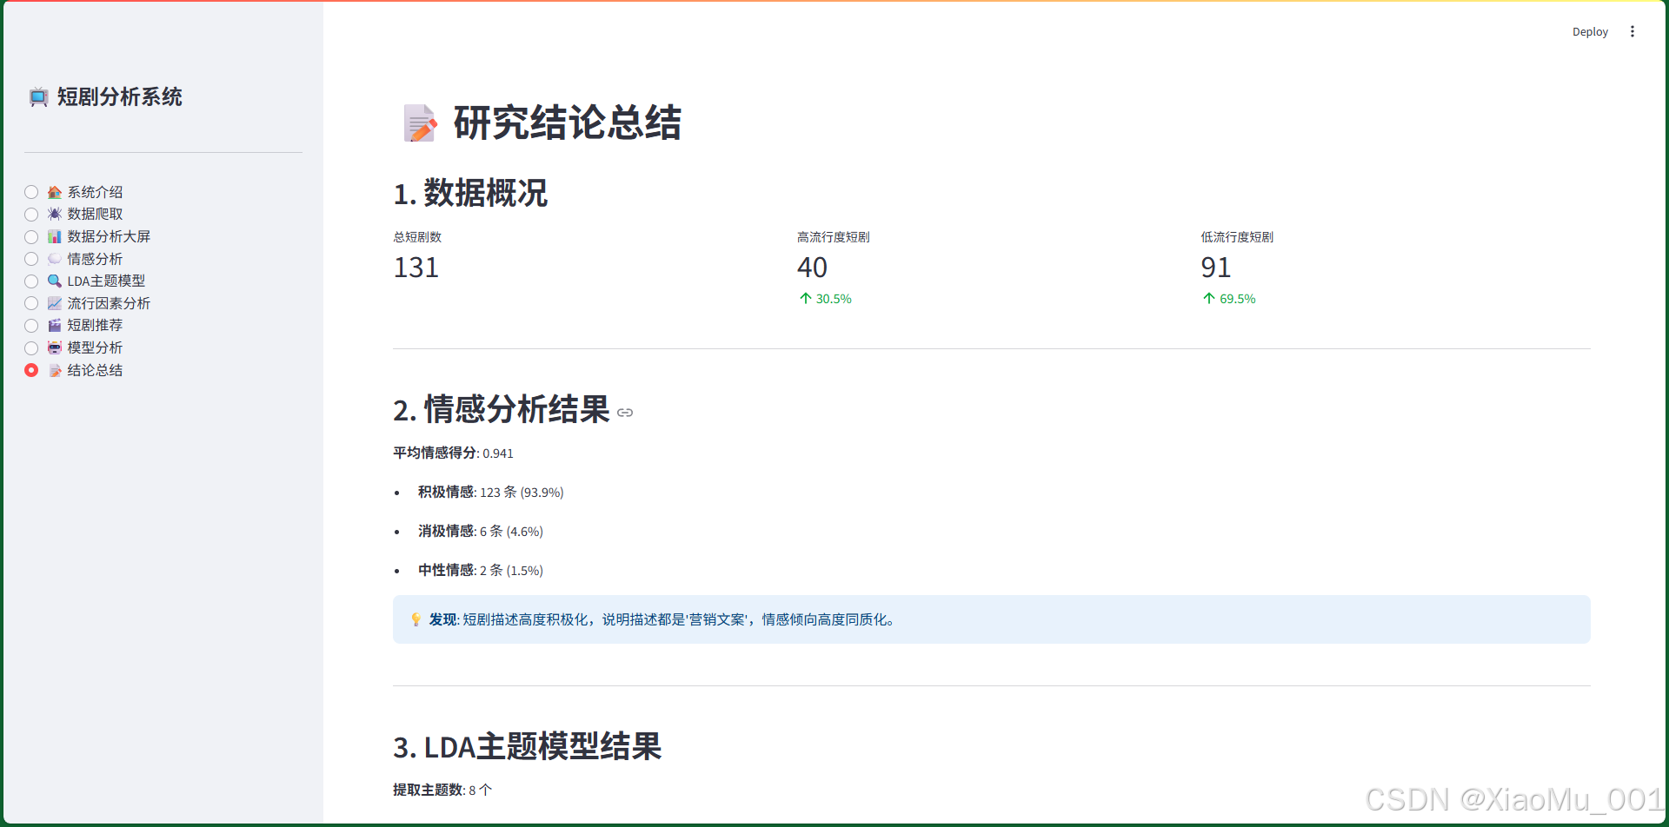Select the 短剧推荐 radio option
Image resolution: width=1669 pixels, height=827 pixels.
click(x=31, y=326)
